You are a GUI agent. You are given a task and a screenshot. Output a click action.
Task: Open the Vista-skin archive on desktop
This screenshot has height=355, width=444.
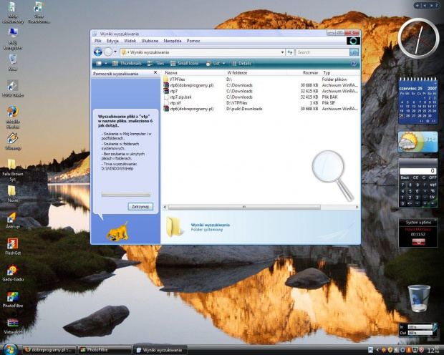click(x=13, y=326)
